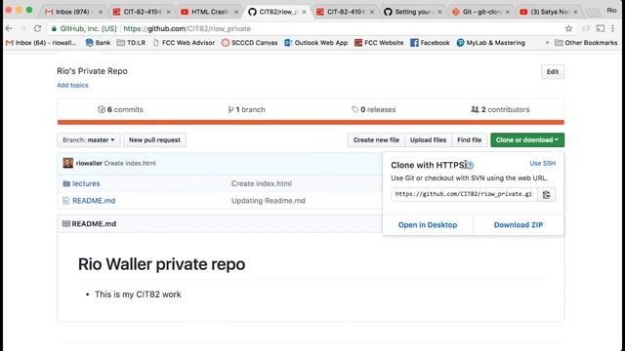The image size is (625, 351).
Task: Switch to Use SSH
Action: pos(543,163)
